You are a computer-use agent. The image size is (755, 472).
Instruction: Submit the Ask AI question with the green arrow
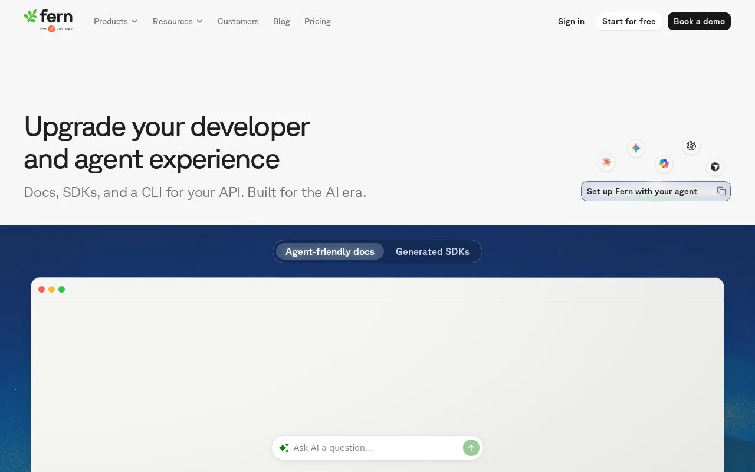pyautogui.click(x=471, y=448)
